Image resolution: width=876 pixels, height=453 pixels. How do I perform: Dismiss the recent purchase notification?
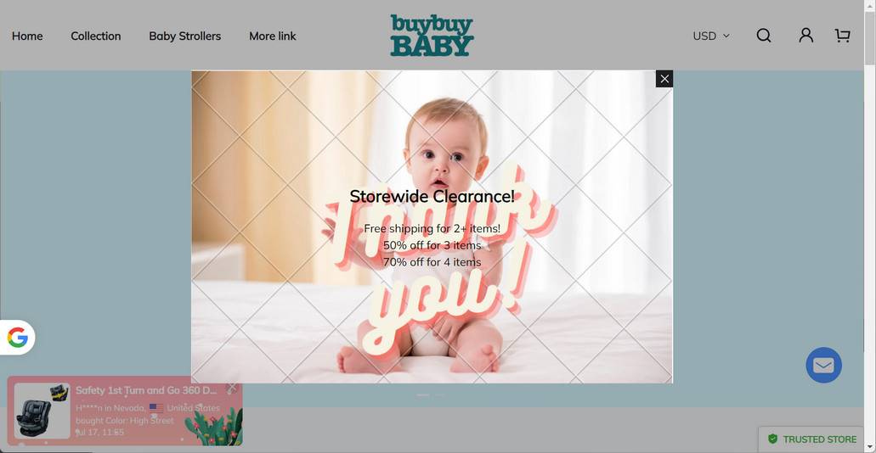232,387
